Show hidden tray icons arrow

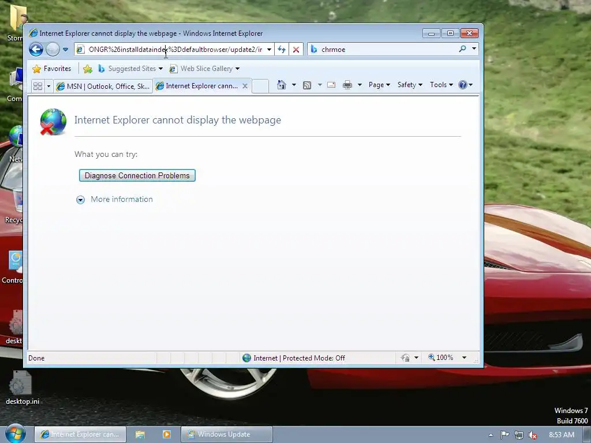click(491, 435)
